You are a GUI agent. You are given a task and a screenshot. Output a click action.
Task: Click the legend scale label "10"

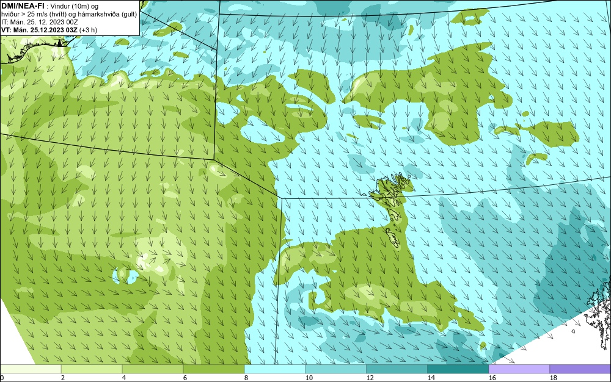point(309,378)
